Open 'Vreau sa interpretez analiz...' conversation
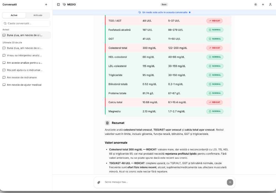276x193 pixels. click(26, 55)
